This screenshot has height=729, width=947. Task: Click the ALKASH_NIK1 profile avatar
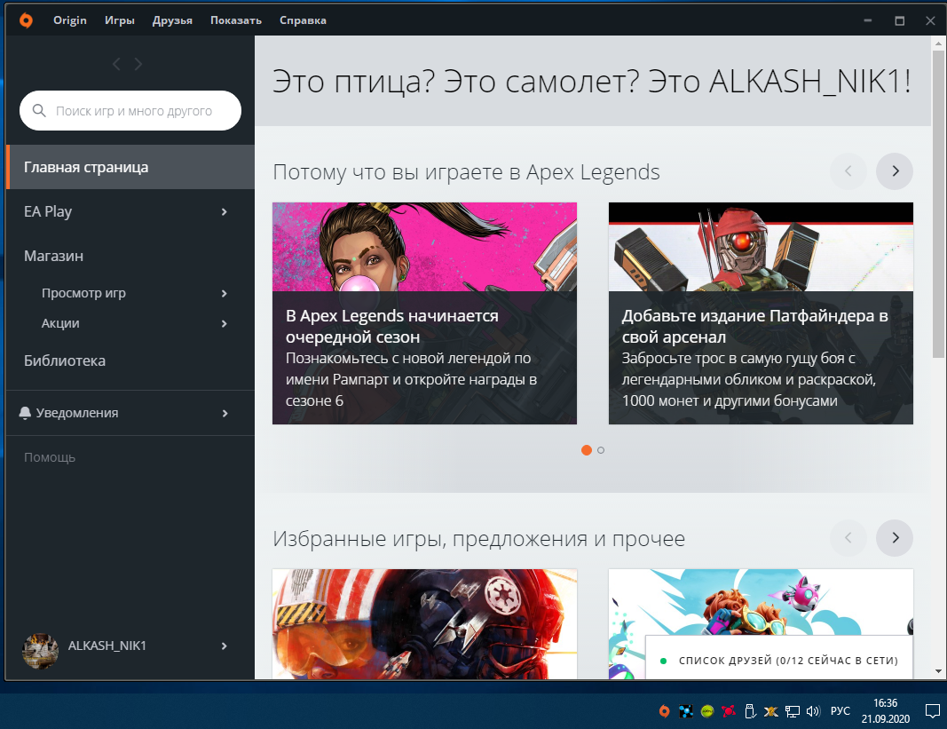click(x=41, y=651)
